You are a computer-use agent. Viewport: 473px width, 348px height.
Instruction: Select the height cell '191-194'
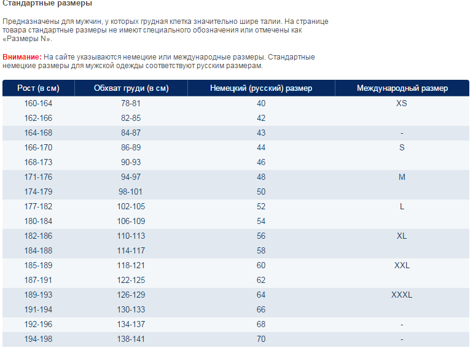[38, 309]
